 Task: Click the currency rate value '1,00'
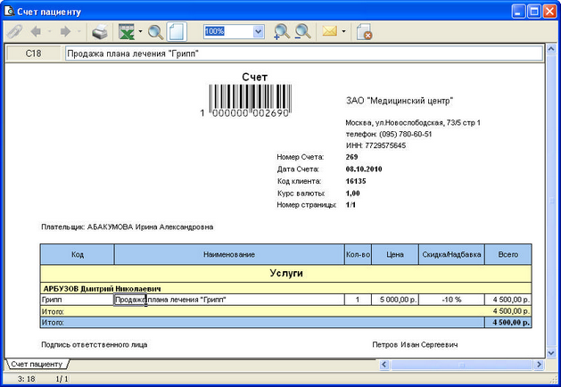click(353, 193)
